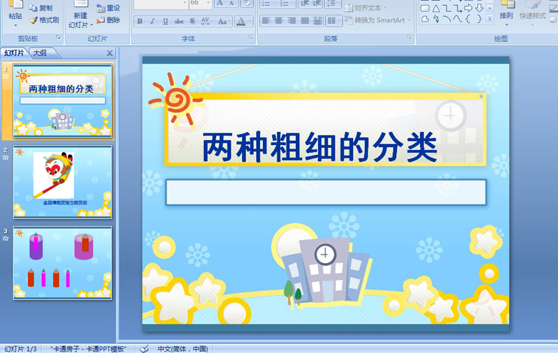Select the arc shape
This screenshot has height=353, width=558.
[446, 19]
